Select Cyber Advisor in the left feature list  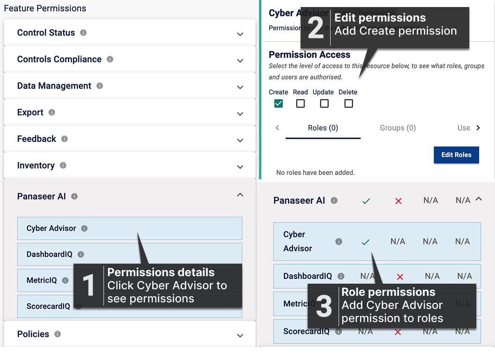tap(130, 228)
